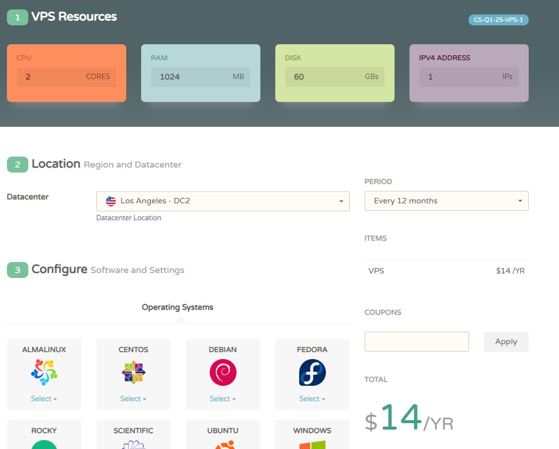Click the Rocky Linux logo
The width and height of the screenshot is (559, 449).
click(x=44, y=444)
